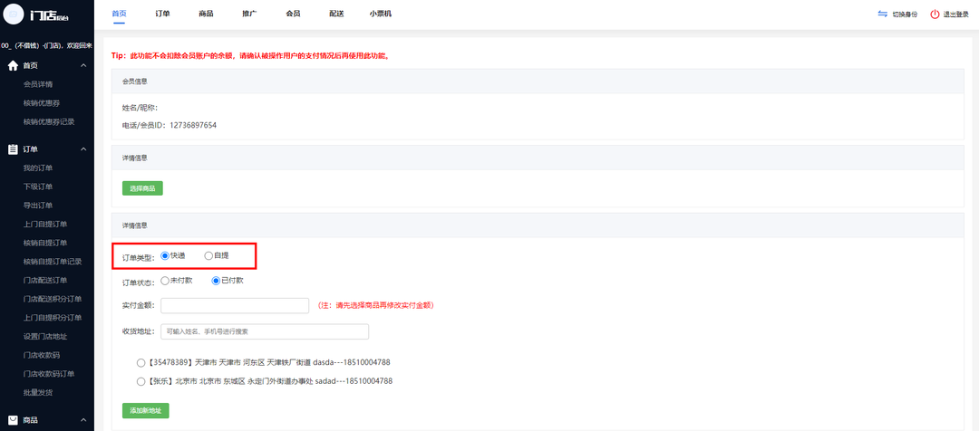Choose the 张乐 Beijing address
The height and width of the screenshot is (431, 979).
click(x=141, y=382)
